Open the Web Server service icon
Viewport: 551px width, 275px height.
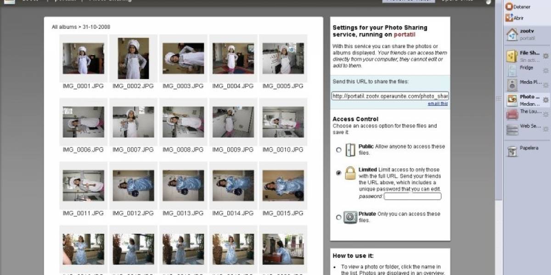pos(512,129)
